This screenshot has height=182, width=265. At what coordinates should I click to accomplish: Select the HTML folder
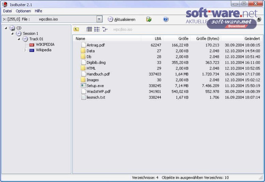pyautogui.click(x=91, y=68)
